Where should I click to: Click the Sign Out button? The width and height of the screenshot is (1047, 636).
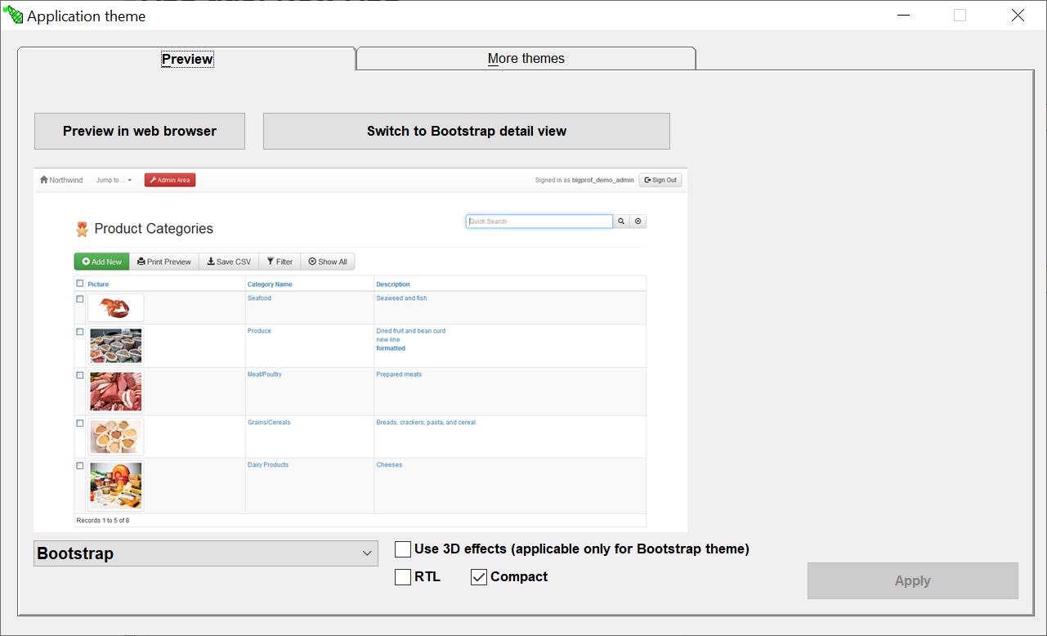[x=660, y=180]
